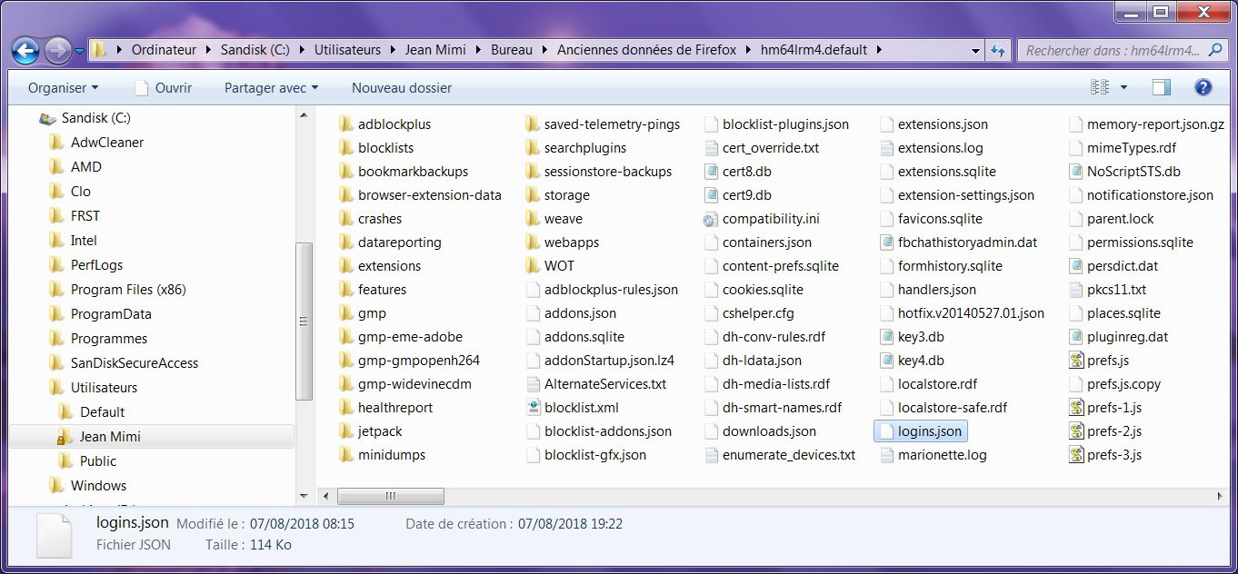Screen dimensions: 1238x574
Task: Click the horizontal scrollbar thumb in file list
Action: (390, 496)
